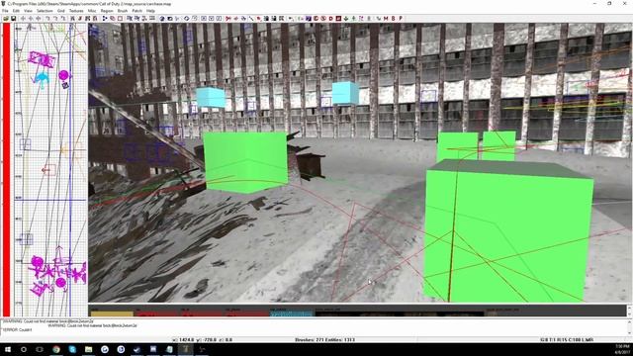Screen dimensions: 633x356
Task: Click the red scissors toolbar icon
Action: tap(228, 18)
